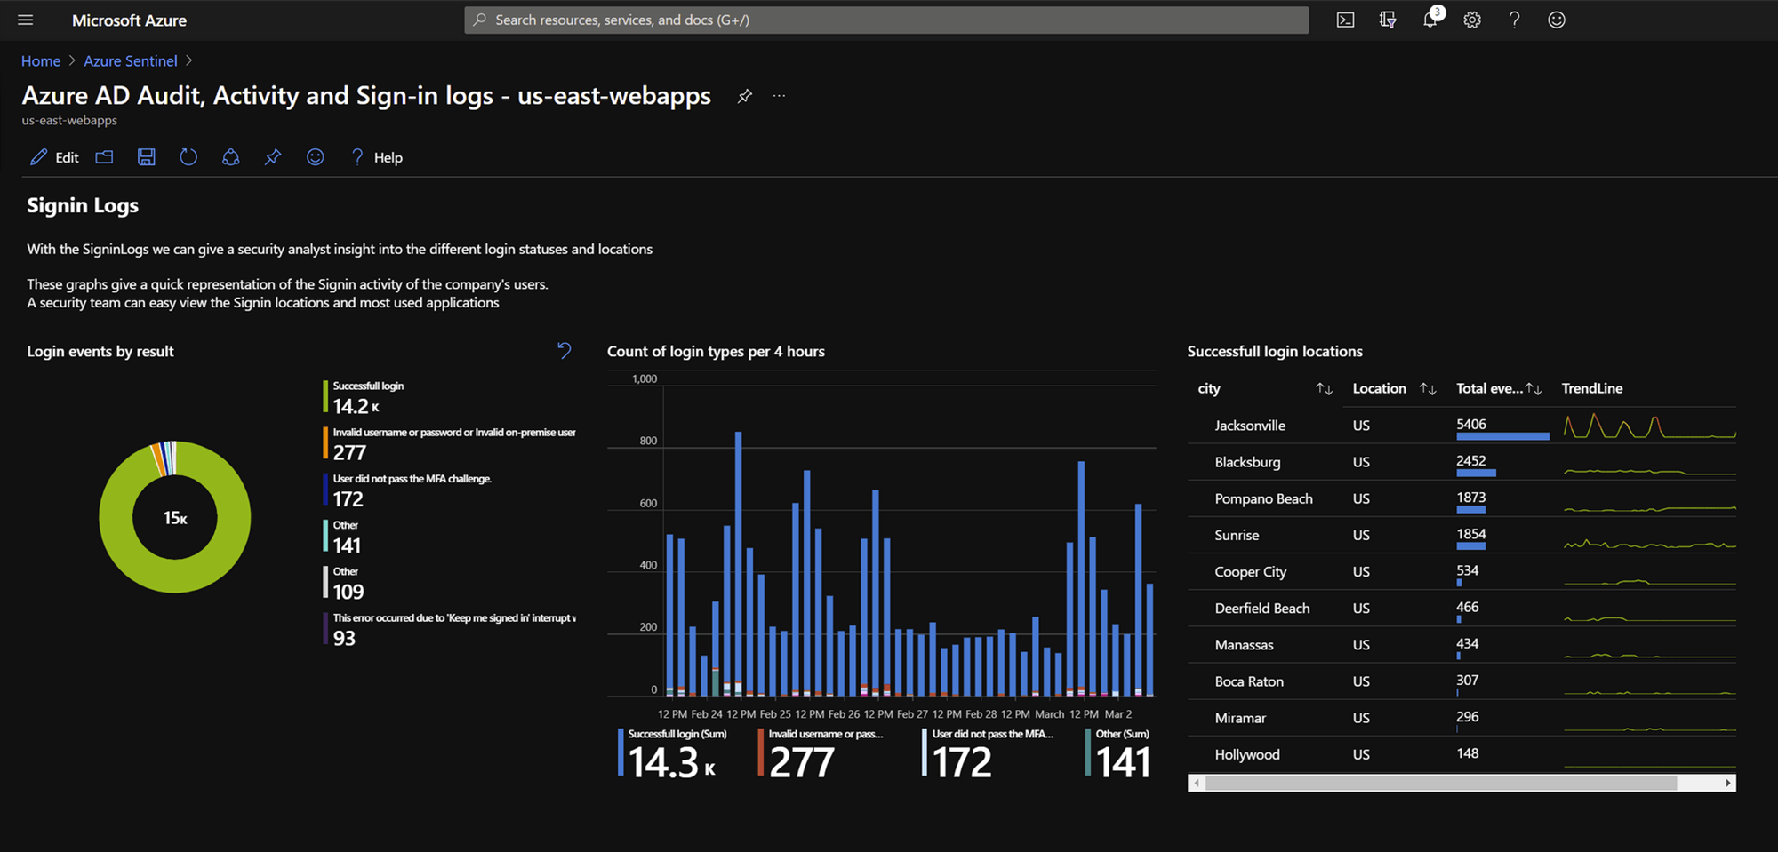
Task: Undo selection in Login events chart
Action: coord(565,351)
